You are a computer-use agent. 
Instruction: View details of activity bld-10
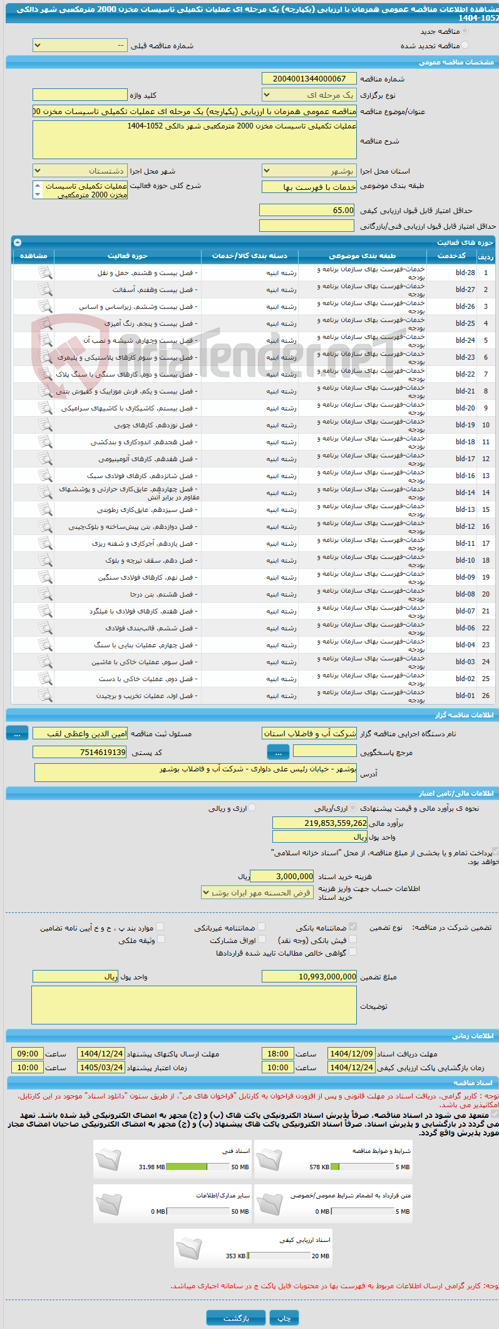(45, 560)
